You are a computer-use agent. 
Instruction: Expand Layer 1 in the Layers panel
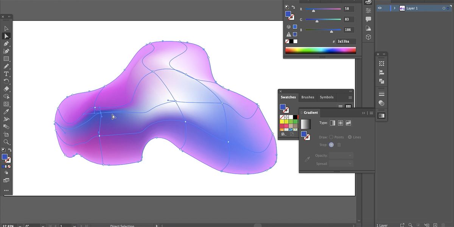click(x=395, y=8)
